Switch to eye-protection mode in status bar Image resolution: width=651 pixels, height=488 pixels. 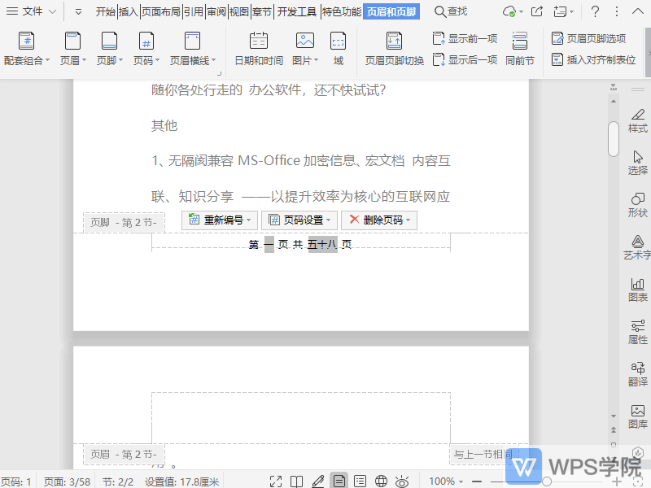[401, 481]
